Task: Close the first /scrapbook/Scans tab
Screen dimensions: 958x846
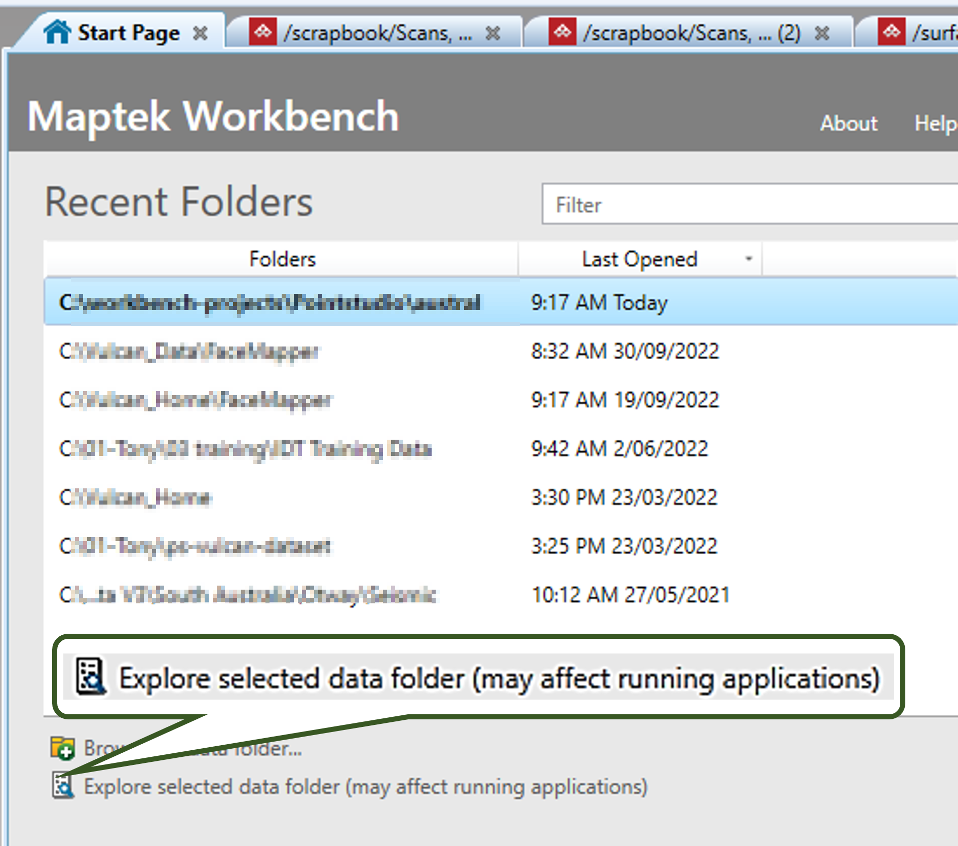Action: pos(492,33)
